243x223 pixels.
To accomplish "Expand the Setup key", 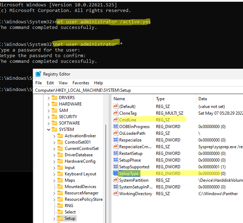I will pos(54,219).
